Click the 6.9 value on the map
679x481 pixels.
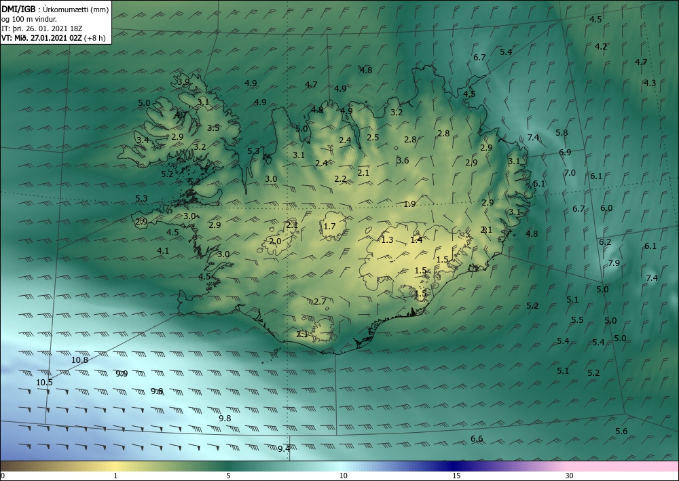click(565, 152)
